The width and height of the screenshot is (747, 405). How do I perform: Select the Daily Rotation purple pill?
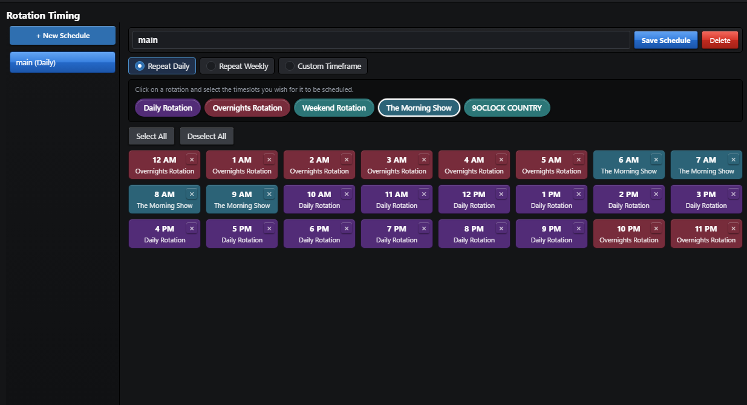click(x=168, y=108)
